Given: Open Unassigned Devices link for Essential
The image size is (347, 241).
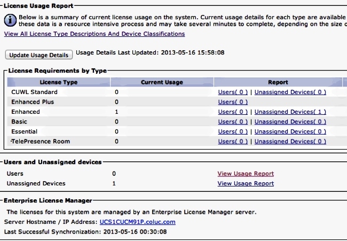Looking at the screenshot, I should [x=290, y=131].
